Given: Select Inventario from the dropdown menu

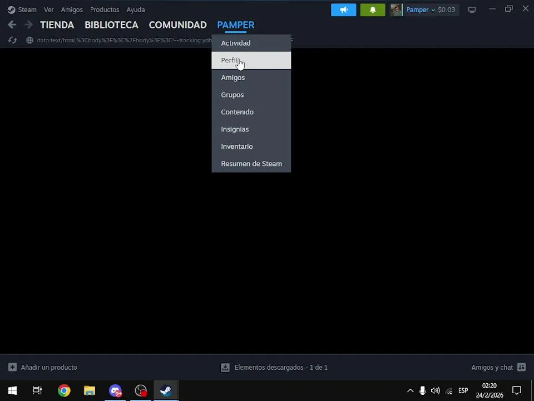Looking at the screenshot, I should click(x=251, y=146).
